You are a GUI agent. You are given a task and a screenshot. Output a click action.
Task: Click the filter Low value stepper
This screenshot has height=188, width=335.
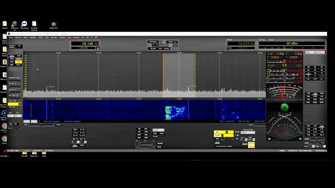point(313,146)
